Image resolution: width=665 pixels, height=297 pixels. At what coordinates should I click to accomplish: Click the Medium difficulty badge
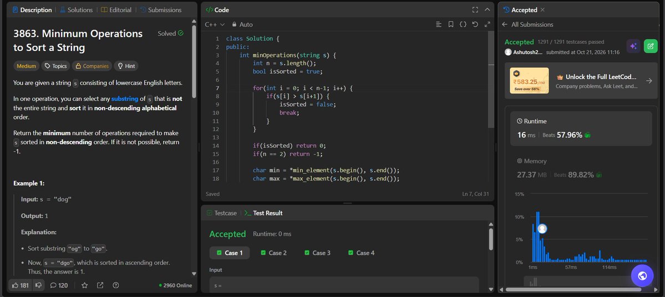pyautogui.click(x=26, y=66)
